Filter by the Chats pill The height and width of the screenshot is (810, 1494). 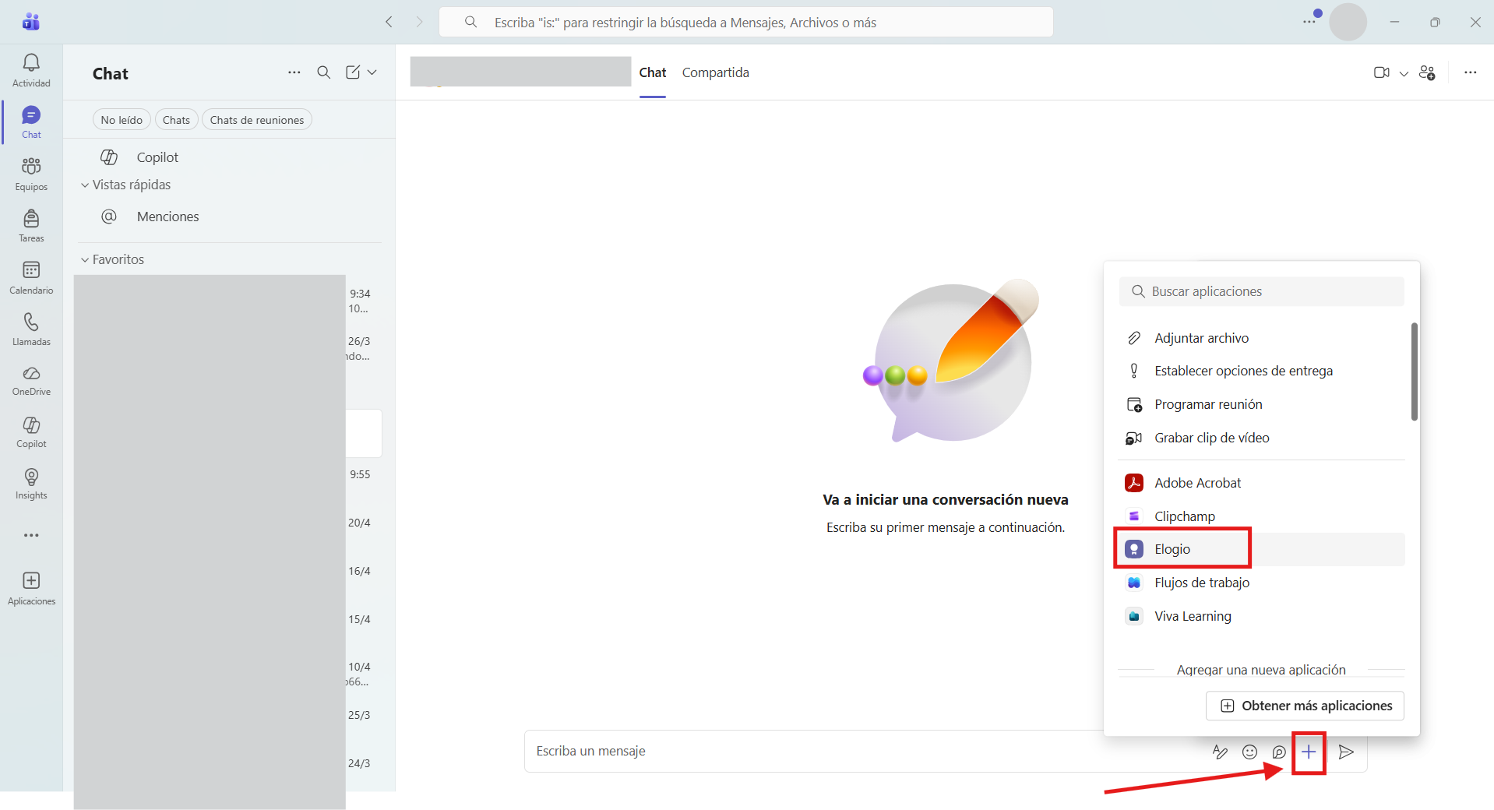(x=176, y=120)
